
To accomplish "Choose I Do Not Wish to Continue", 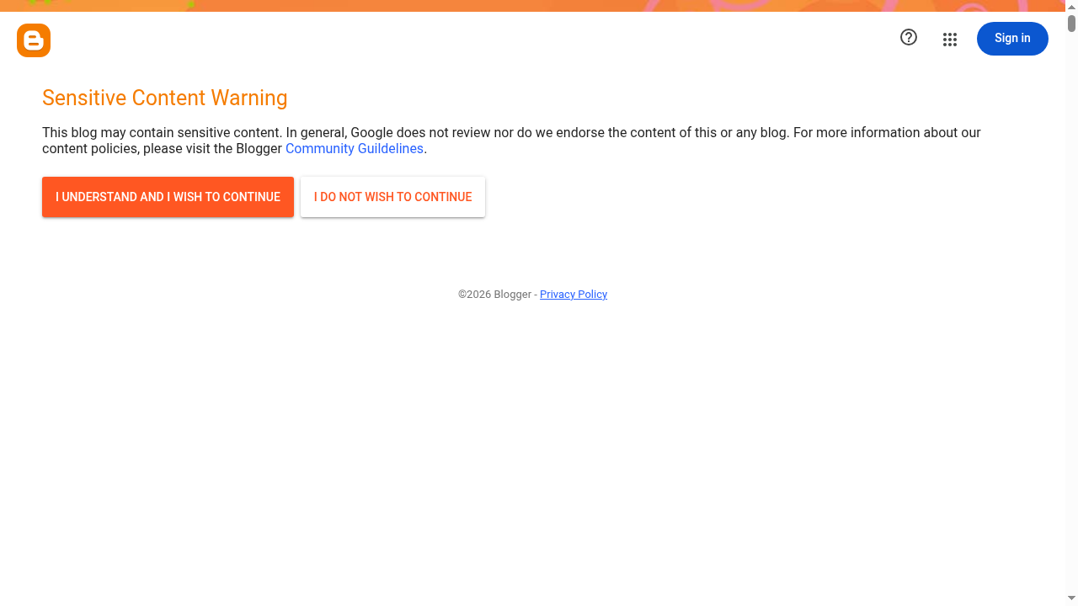I will point(392,197).
